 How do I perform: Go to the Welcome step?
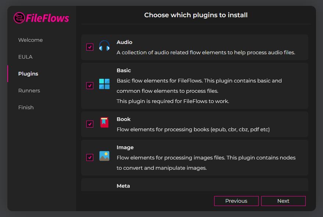[30, 40]
